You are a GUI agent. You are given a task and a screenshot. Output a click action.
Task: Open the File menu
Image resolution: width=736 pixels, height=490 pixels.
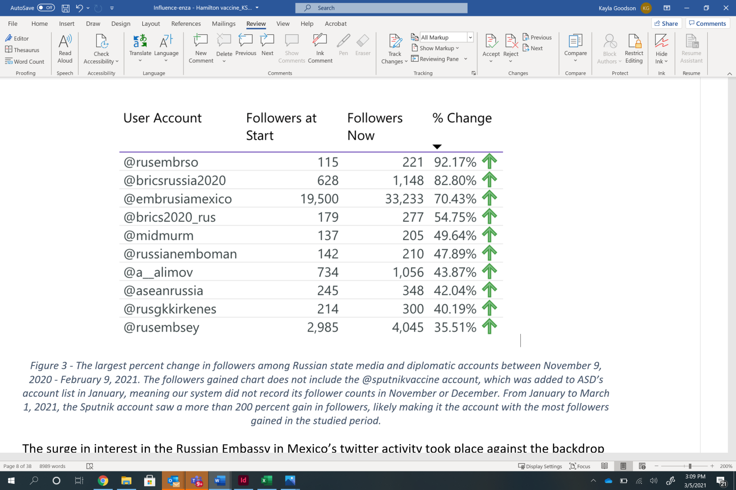[13, 23]
